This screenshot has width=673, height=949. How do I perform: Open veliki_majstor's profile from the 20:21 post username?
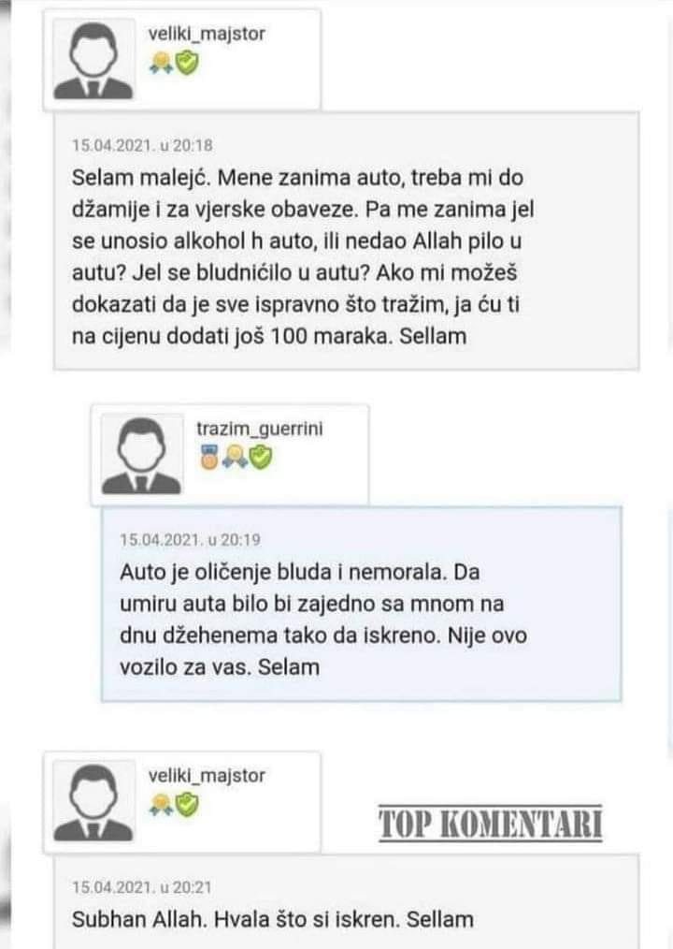point(207,775)
